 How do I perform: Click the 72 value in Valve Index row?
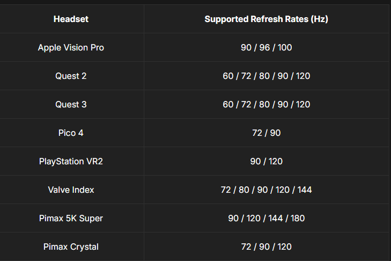click(226, 190)
